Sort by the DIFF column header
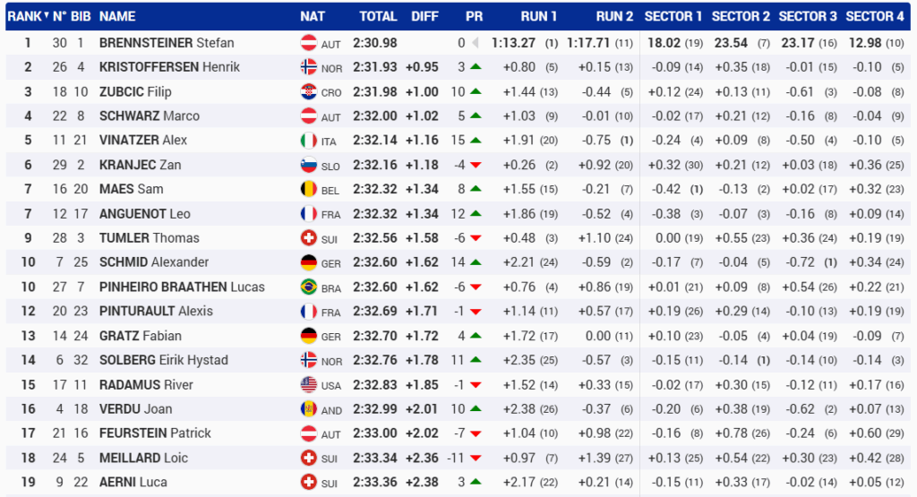This screenshot has height=497, width=917. pos(424,16)
